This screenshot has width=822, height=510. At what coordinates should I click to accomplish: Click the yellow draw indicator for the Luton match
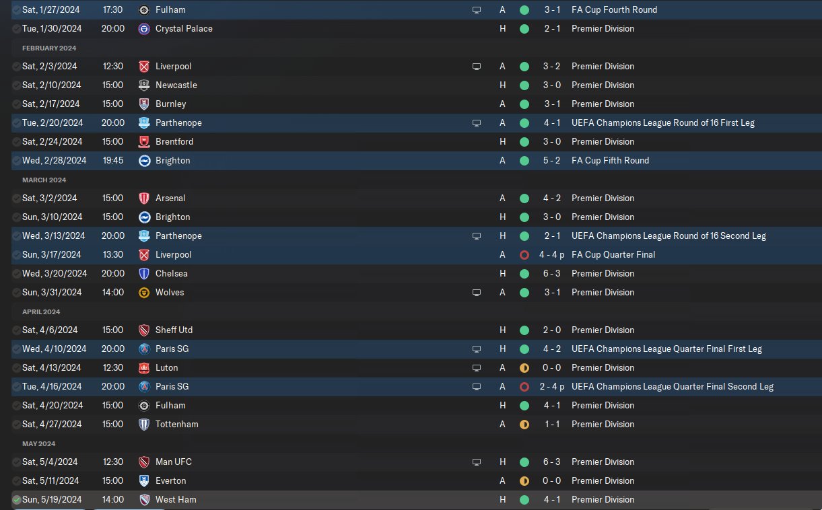pyautogui.click(x=524, y=368)
